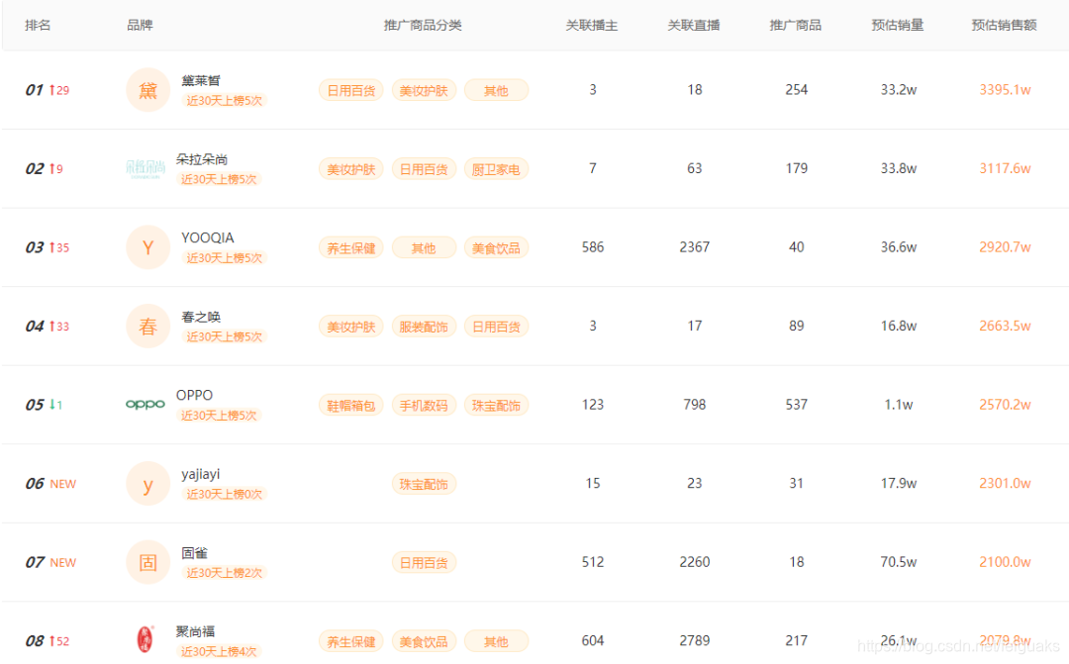Click the 3395.1w estimated sales value
This screenshot has width=1069, height=664.
coord(1005,90)
